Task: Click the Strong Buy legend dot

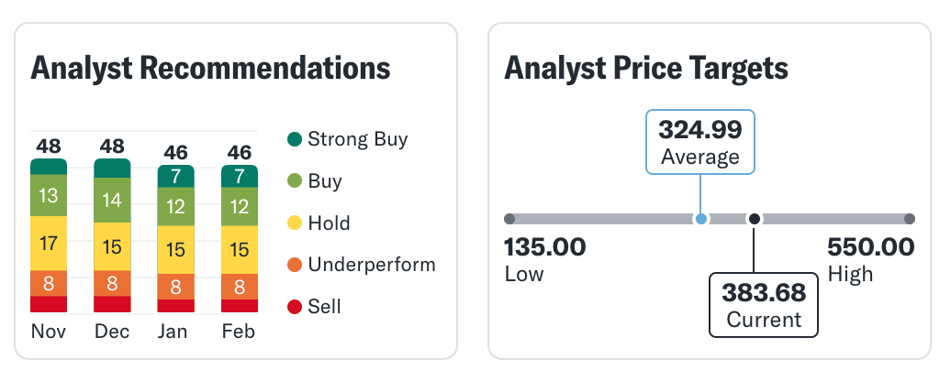Action: click(x=295, y=140)
